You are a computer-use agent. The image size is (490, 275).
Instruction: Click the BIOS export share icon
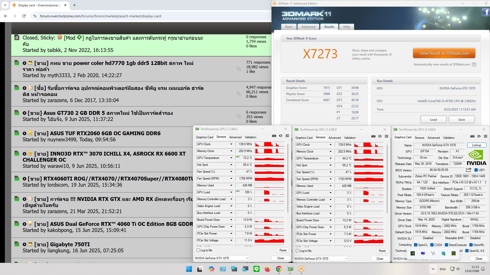point(469,170)
